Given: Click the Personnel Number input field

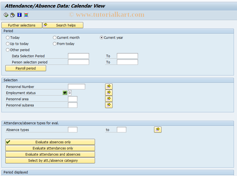Looking at the screenshot, I should point(77,87).
